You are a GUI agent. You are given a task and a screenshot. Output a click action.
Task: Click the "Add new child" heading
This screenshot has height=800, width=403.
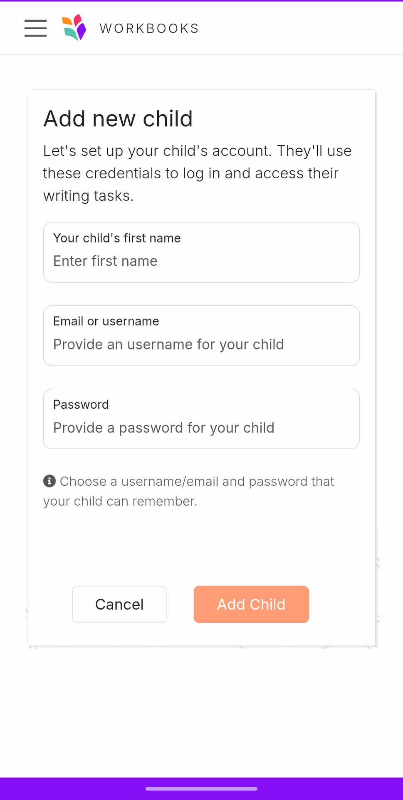118,119
